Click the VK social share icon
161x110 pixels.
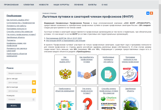[148, 13]
